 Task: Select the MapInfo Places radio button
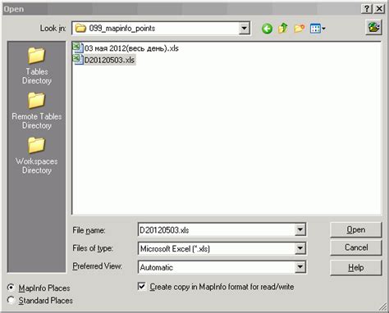click(11, 288)
